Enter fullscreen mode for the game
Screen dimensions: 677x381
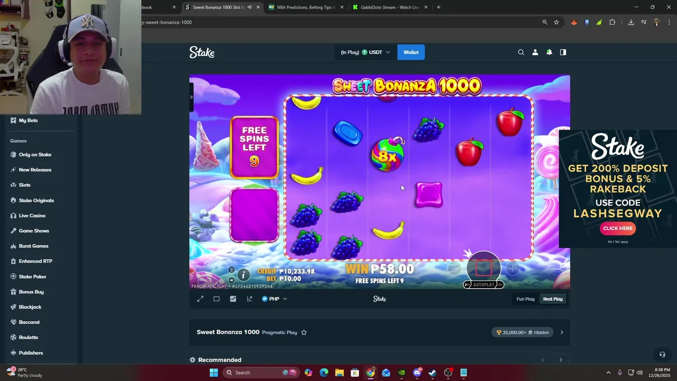tap(200, 299)
